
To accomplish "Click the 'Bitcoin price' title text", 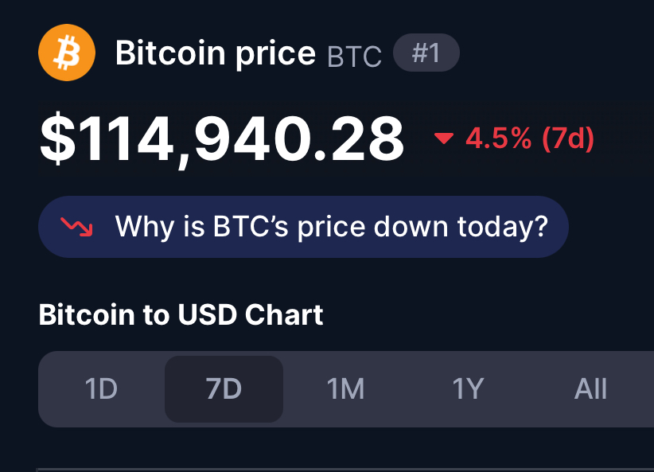I will click(x=216, y=53).
